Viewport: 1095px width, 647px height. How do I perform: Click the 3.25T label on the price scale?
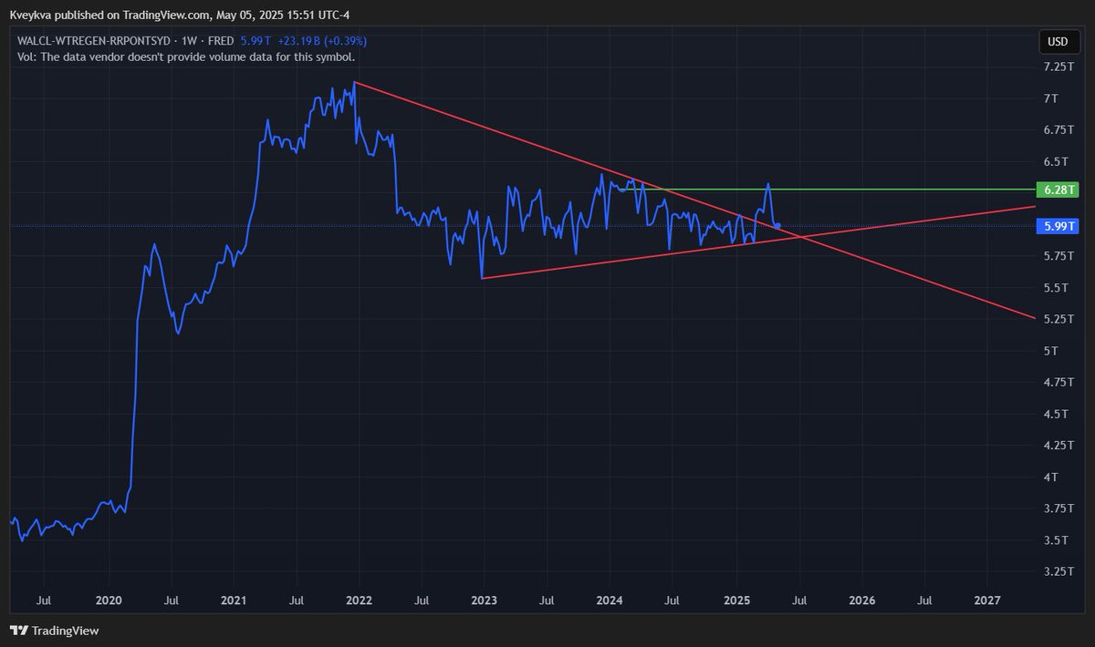pyautogui.click(x=1058, y=573)
